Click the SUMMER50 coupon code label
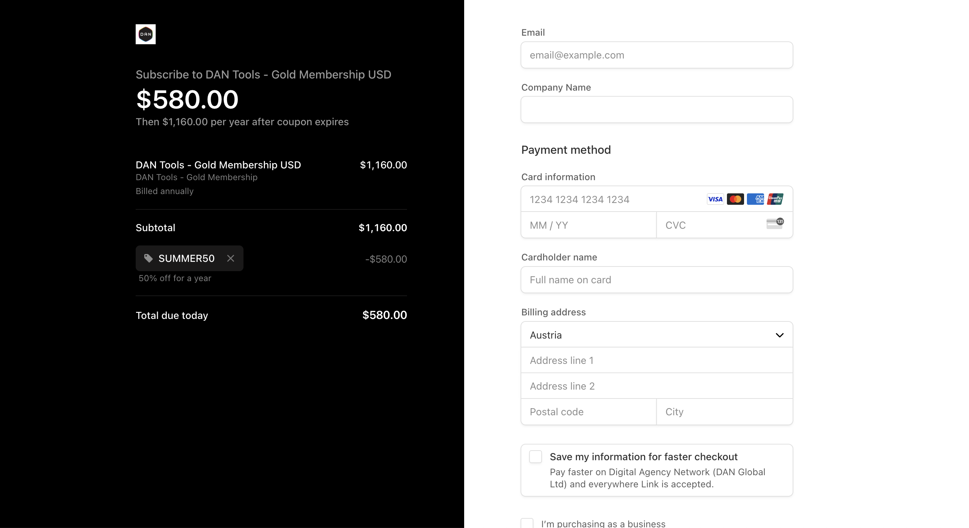The width and height of the screenshot is (969, 528). point(186,259)
